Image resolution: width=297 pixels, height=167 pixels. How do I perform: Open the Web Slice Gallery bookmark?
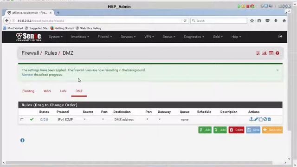88,28
